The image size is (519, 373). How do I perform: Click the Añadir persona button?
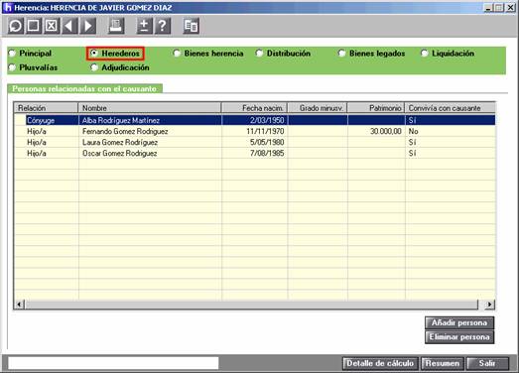click(459, 322)
